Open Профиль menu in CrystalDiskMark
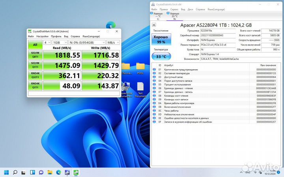This screenshot has height=177, width=284. pos(56,36)
